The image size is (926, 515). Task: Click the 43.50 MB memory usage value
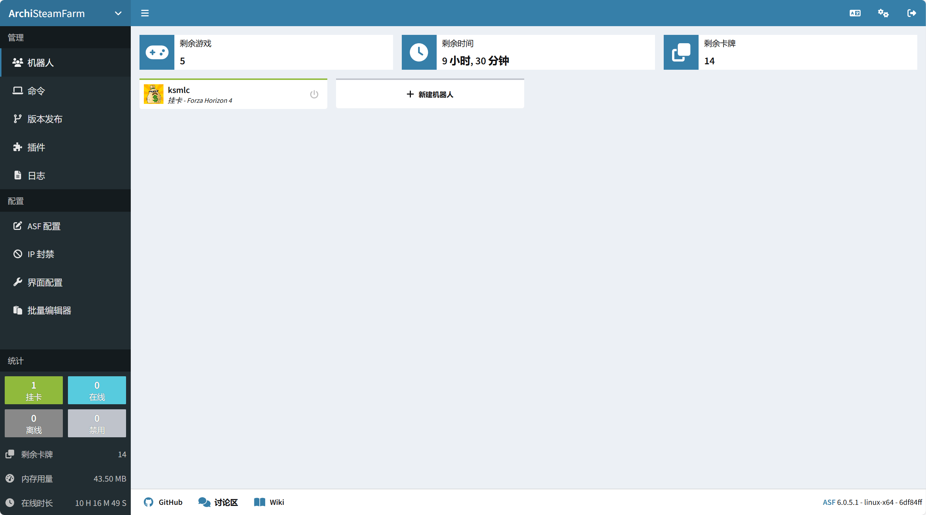(110, 479)
